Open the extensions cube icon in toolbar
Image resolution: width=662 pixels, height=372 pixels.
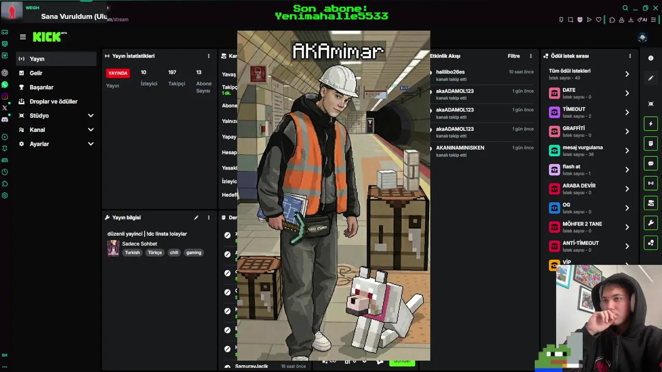tap(612, 20)
